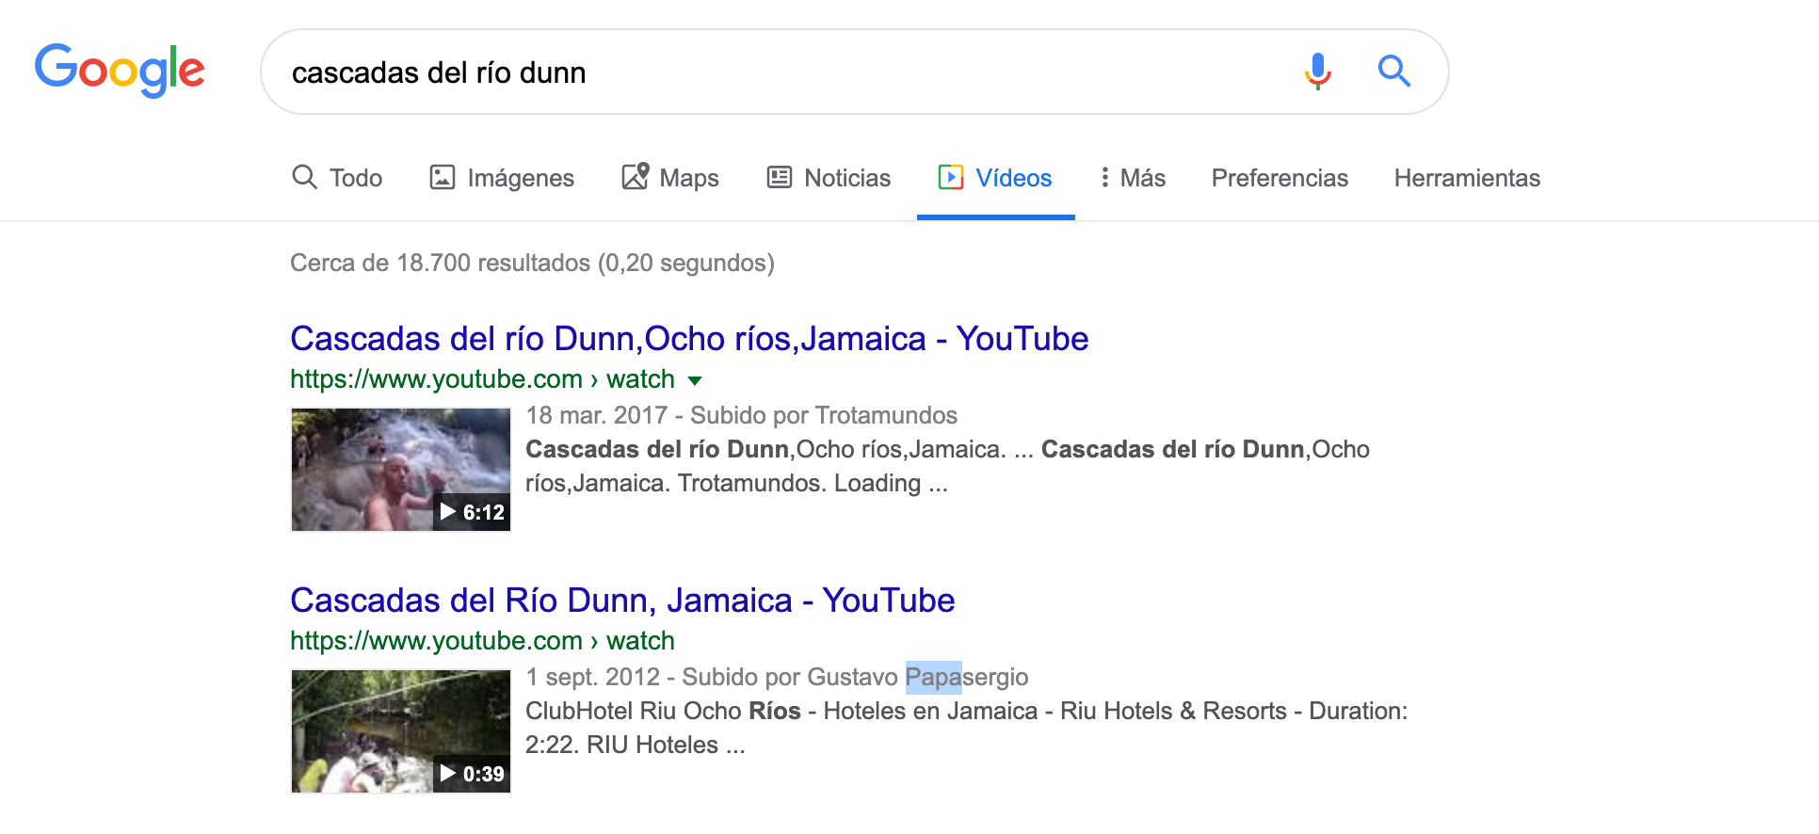This screenshot has height=834, width=1819.
Task: Open the Noticias tab
Action: pos(829,178)
